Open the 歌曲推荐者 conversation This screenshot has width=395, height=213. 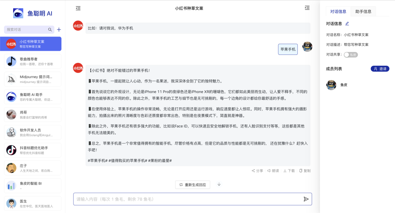coord(33,61)
